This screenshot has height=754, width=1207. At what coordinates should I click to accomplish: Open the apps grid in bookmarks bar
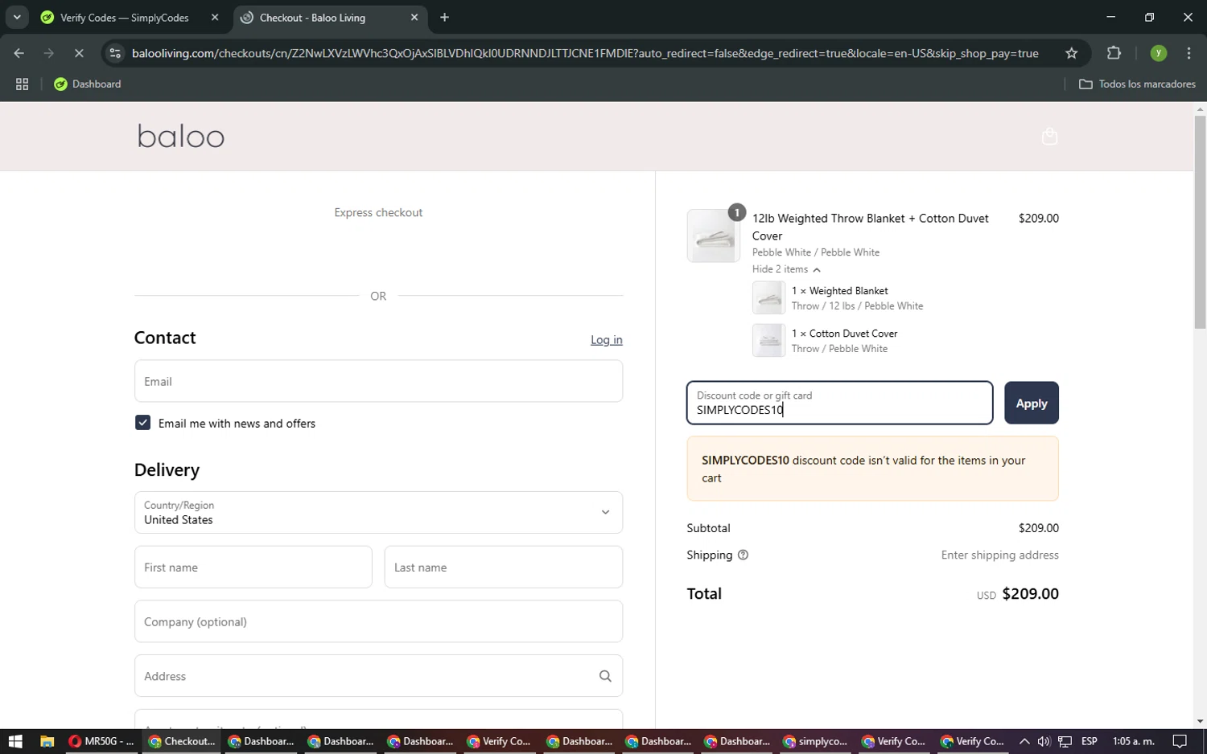pyautogui.click(x=22, y=84)
